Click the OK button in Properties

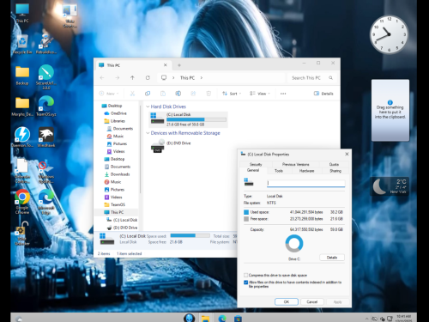coord(287,301)
